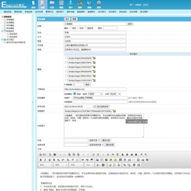Apply Bold formatting in the editor
This screenshot has height=191, width=191.
(x=41, y=160)
